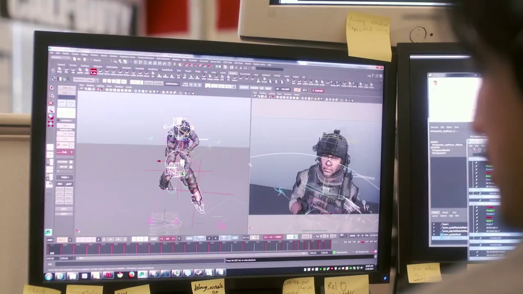The width and height of the screenshot is (523, 294).
Task: Tick the lower checkbox in left custom panel
Action: pos(71,167)
